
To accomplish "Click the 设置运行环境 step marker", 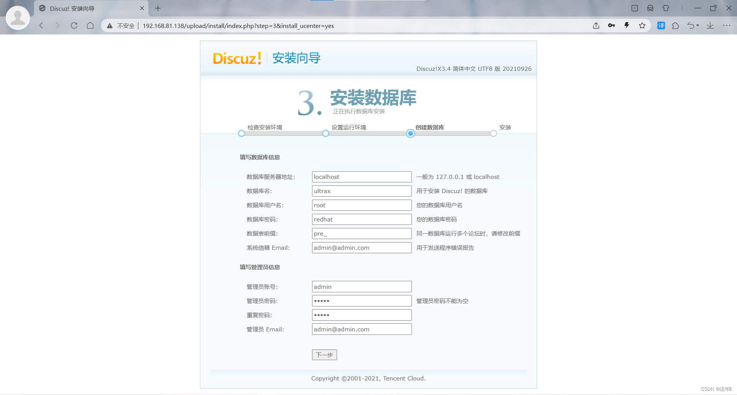I will tap(326, 133).
